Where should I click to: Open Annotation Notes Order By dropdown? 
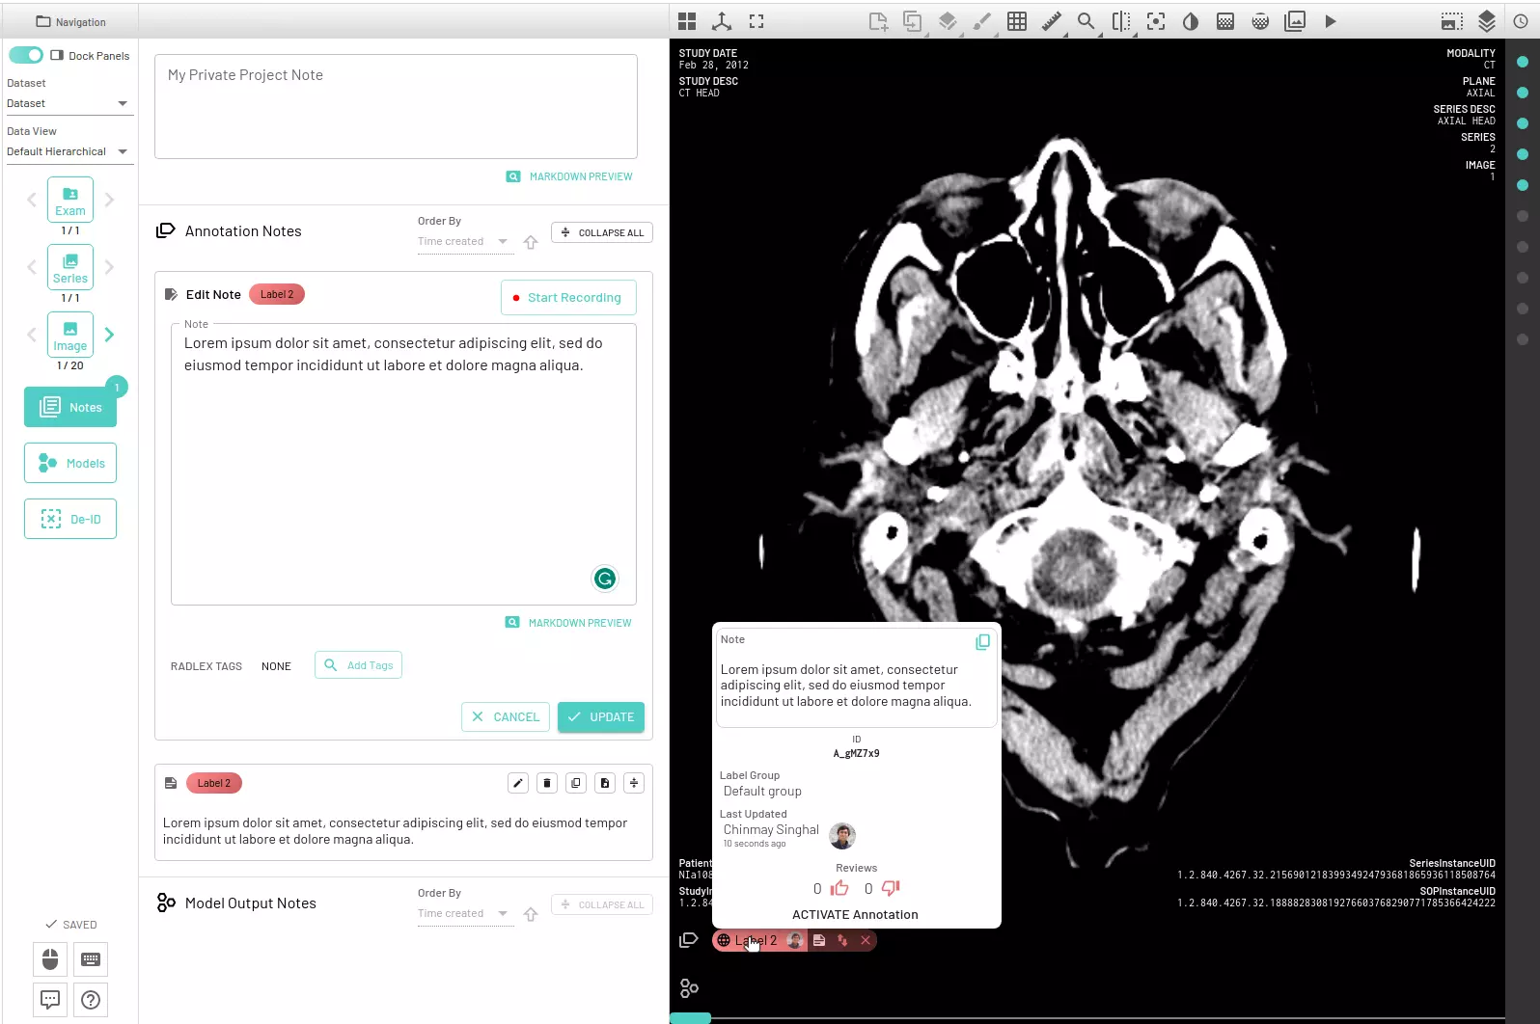(x=463, y=242)
